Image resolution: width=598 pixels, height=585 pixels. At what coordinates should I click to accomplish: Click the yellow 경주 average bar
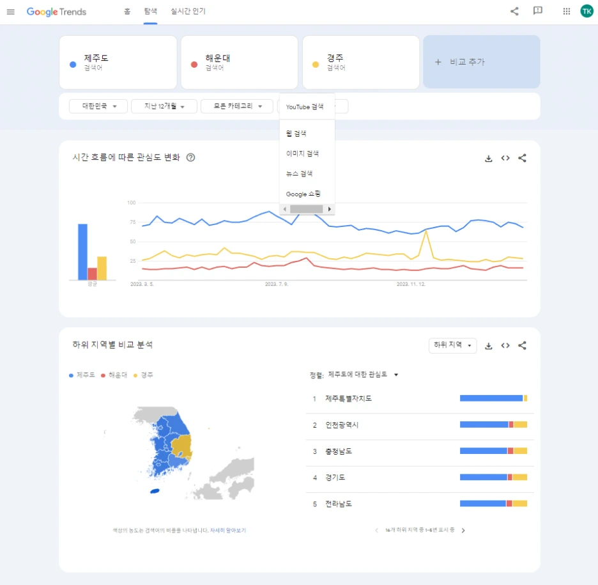click(102, 269)
